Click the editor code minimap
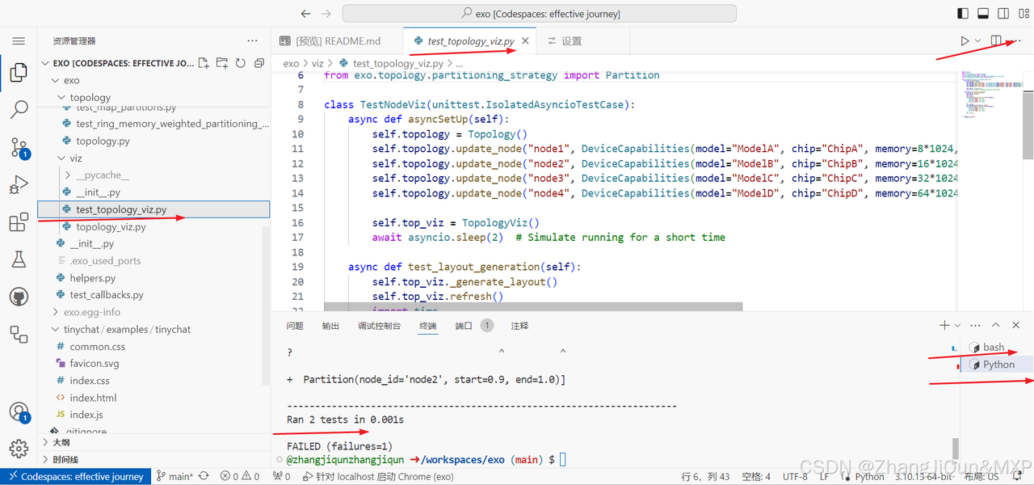Image resolution: width=1034 pixels, height=485 pixels. click(990, 97)
